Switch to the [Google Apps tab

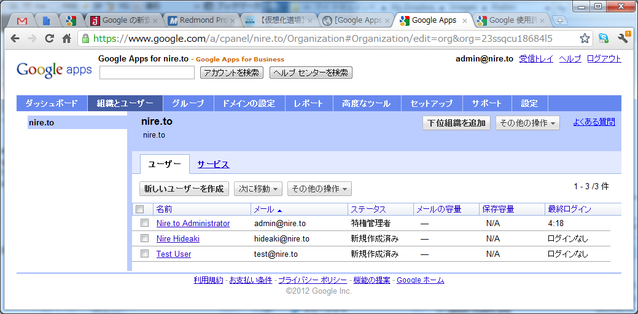(x=356, y=20)
